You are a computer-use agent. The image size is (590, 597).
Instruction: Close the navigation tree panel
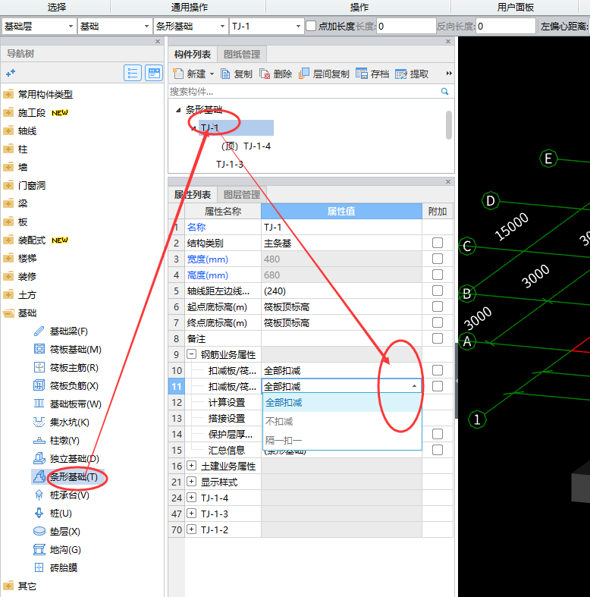point(158,41)
